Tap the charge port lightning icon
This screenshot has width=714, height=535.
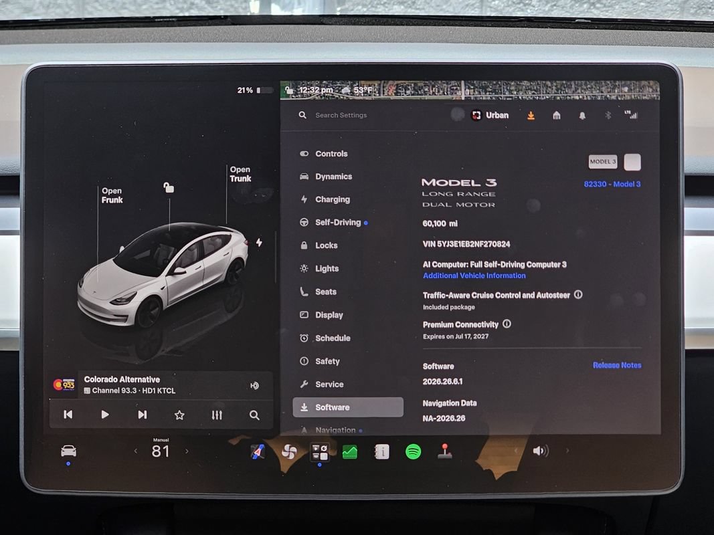[259, 243]
